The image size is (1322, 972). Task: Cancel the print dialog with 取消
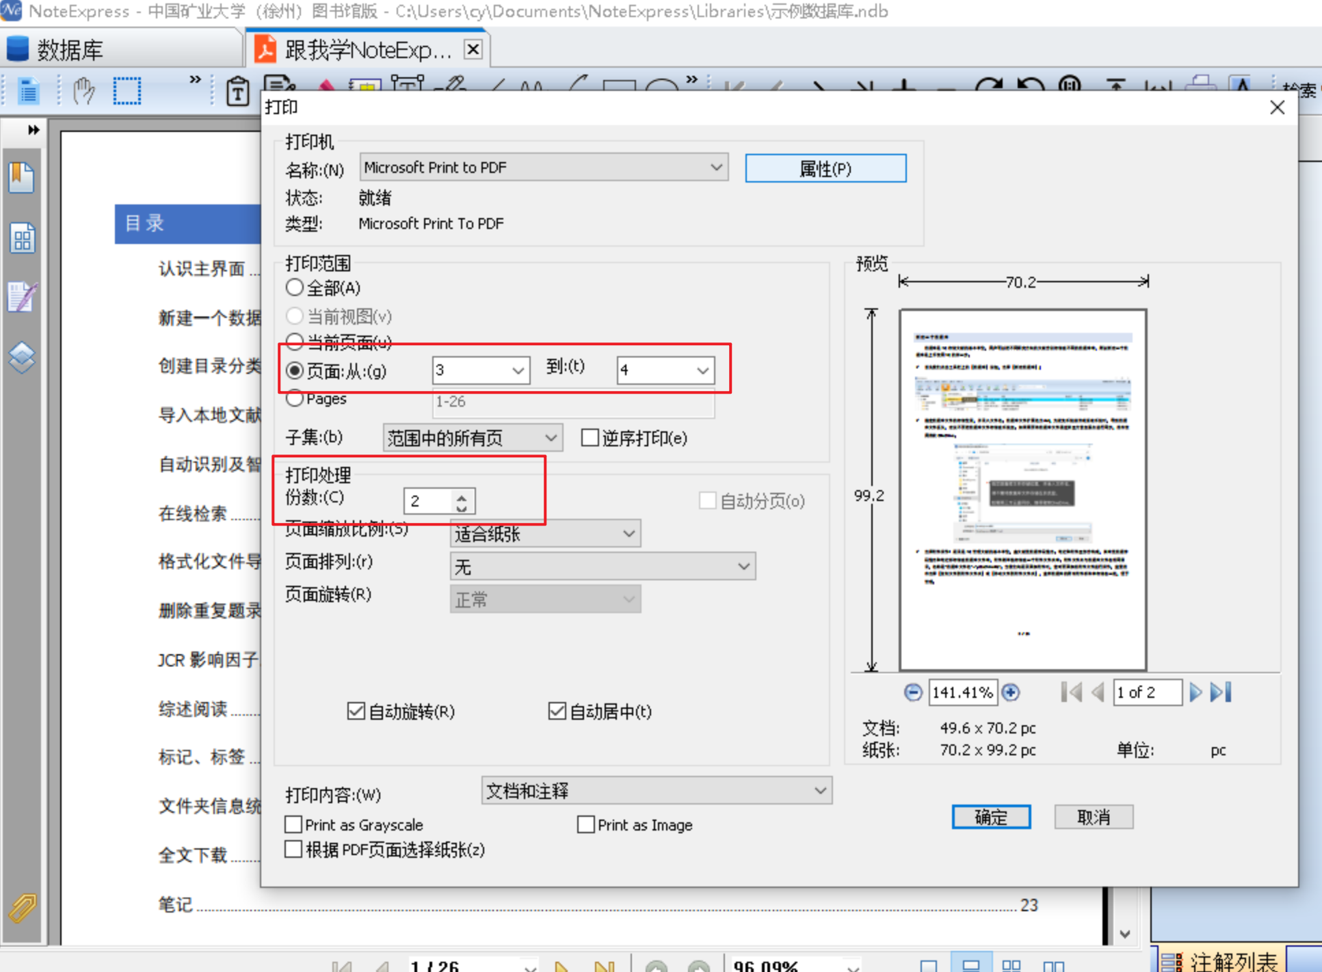coord(1094,817)
